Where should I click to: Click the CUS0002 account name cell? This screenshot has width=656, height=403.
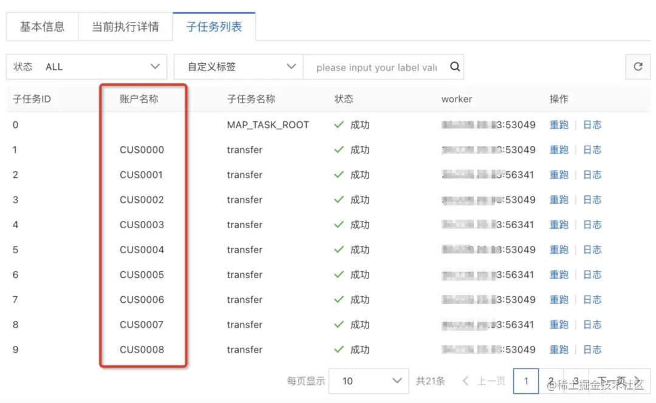coord(142,200)
